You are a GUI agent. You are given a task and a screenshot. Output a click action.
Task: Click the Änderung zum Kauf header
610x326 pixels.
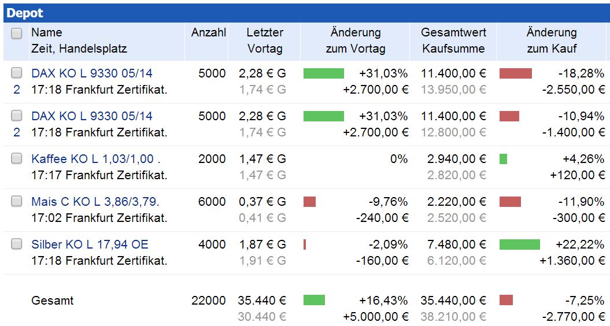(x=552, y=40)
